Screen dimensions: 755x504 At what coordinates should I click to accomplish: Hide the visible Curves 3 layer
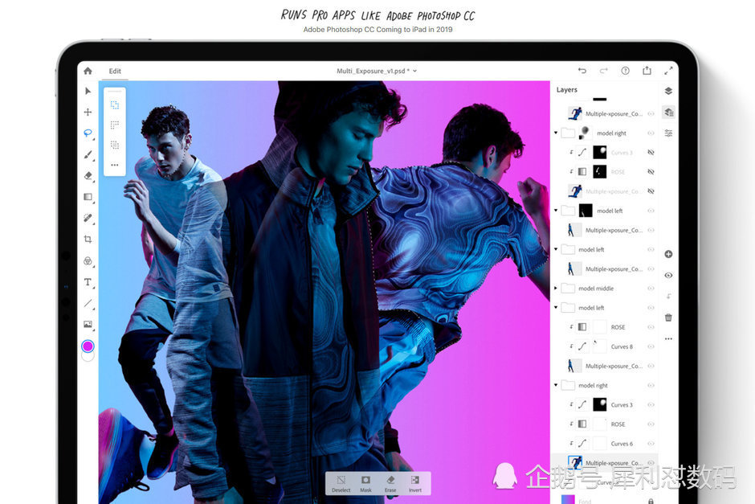pos(651,405)
